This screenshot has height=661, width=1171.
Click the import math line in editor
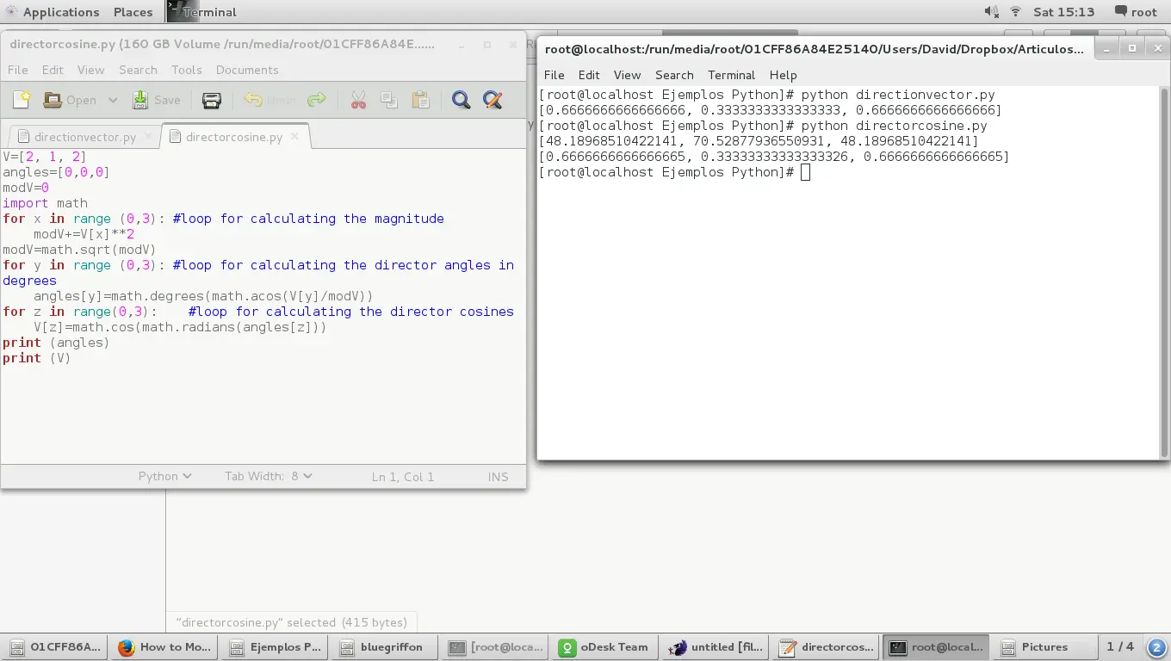pos(45,203)
